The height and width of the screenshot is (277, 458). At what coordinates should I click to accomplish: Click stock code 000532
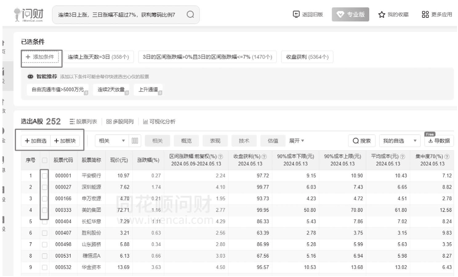pos(63,267)
